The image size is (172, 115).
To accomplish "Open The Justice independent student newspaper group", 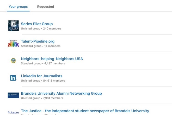I will click(85, 111).
